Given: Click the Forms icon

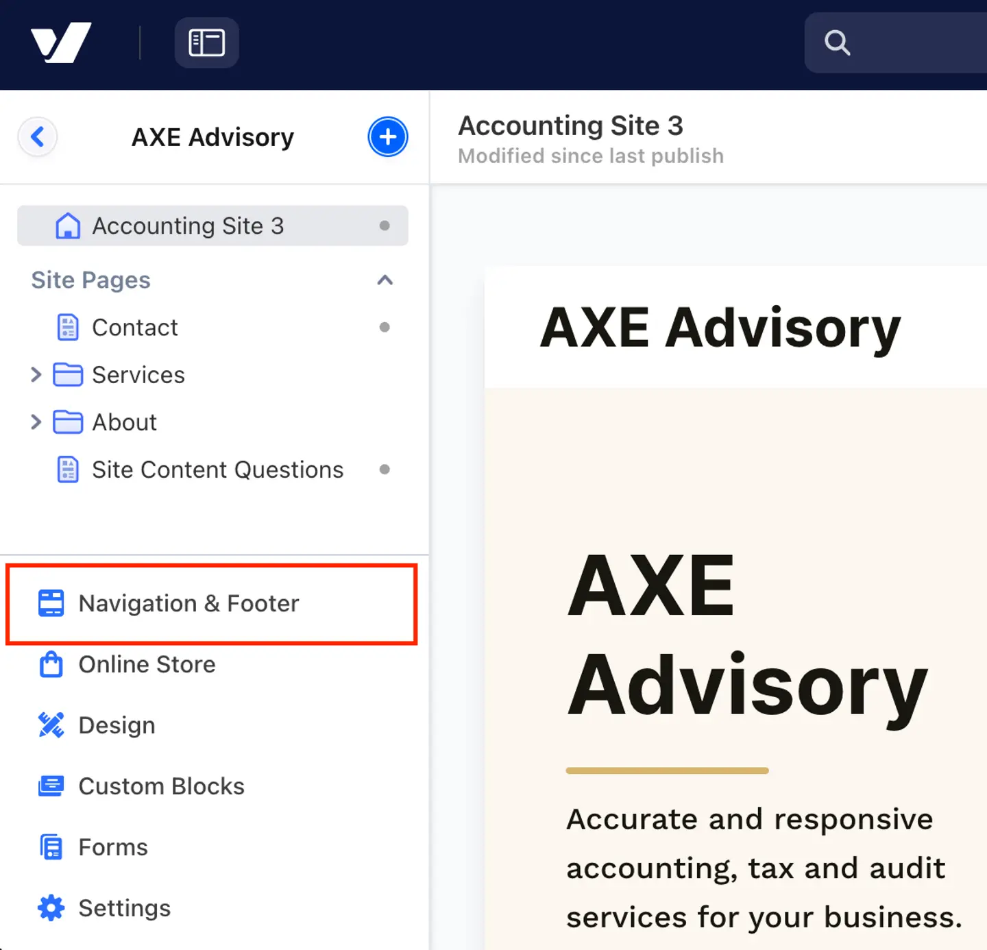Looking at the screenshot, I should [51, 847].
